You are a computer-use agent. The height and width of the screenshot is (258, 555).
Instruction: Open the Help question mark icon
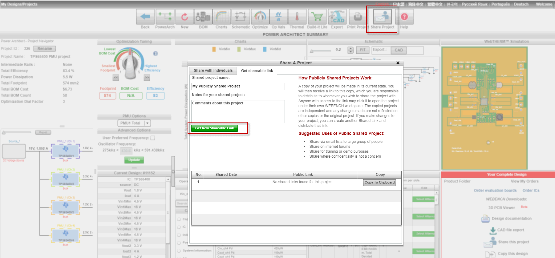[404, 17]
